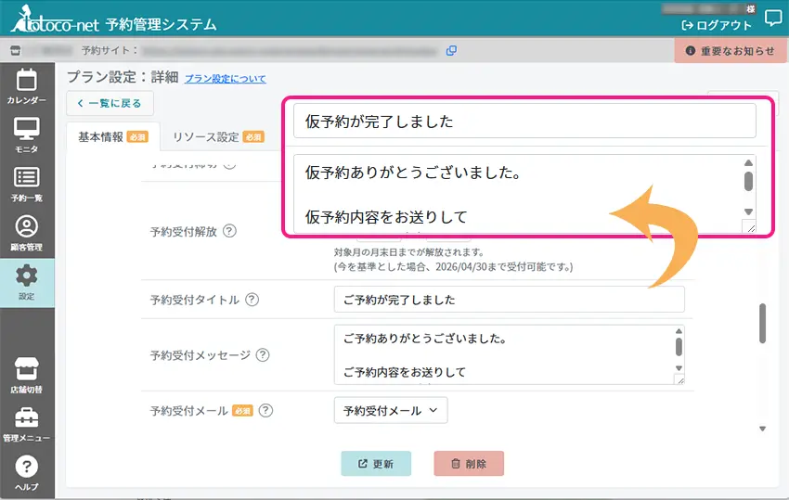Open the external link icon beside booking site URL
Viewport: 789px width, 500px height.
[451, 50]
